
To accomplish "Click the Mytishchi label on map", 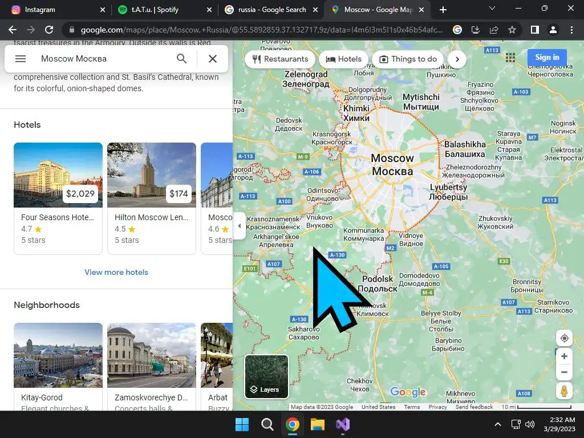I will point(421,102).
